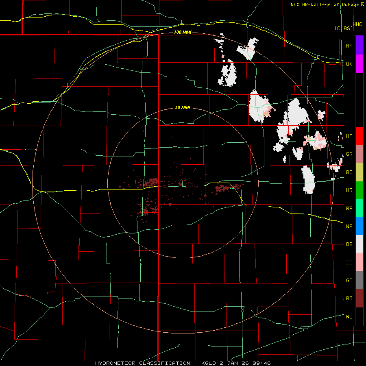Select the RA legend label
366x366 pixels.
coord(349,209)
